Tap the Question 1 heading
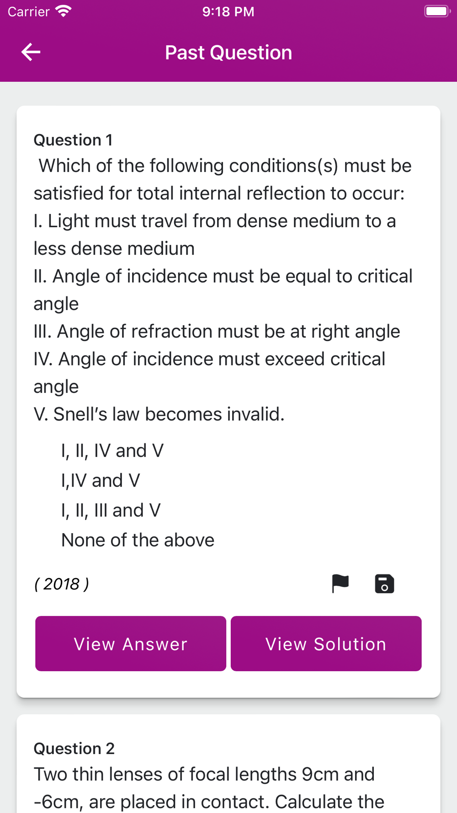This screenshot has width=457, height=813. coord(73,140)
